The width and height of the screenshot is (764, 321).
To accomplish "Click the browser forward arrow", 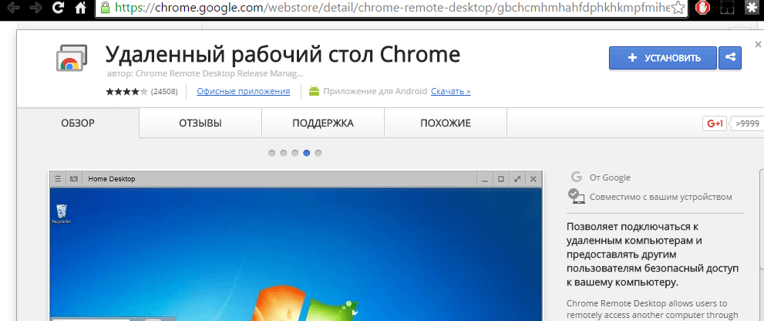I will tap(35, 7).
